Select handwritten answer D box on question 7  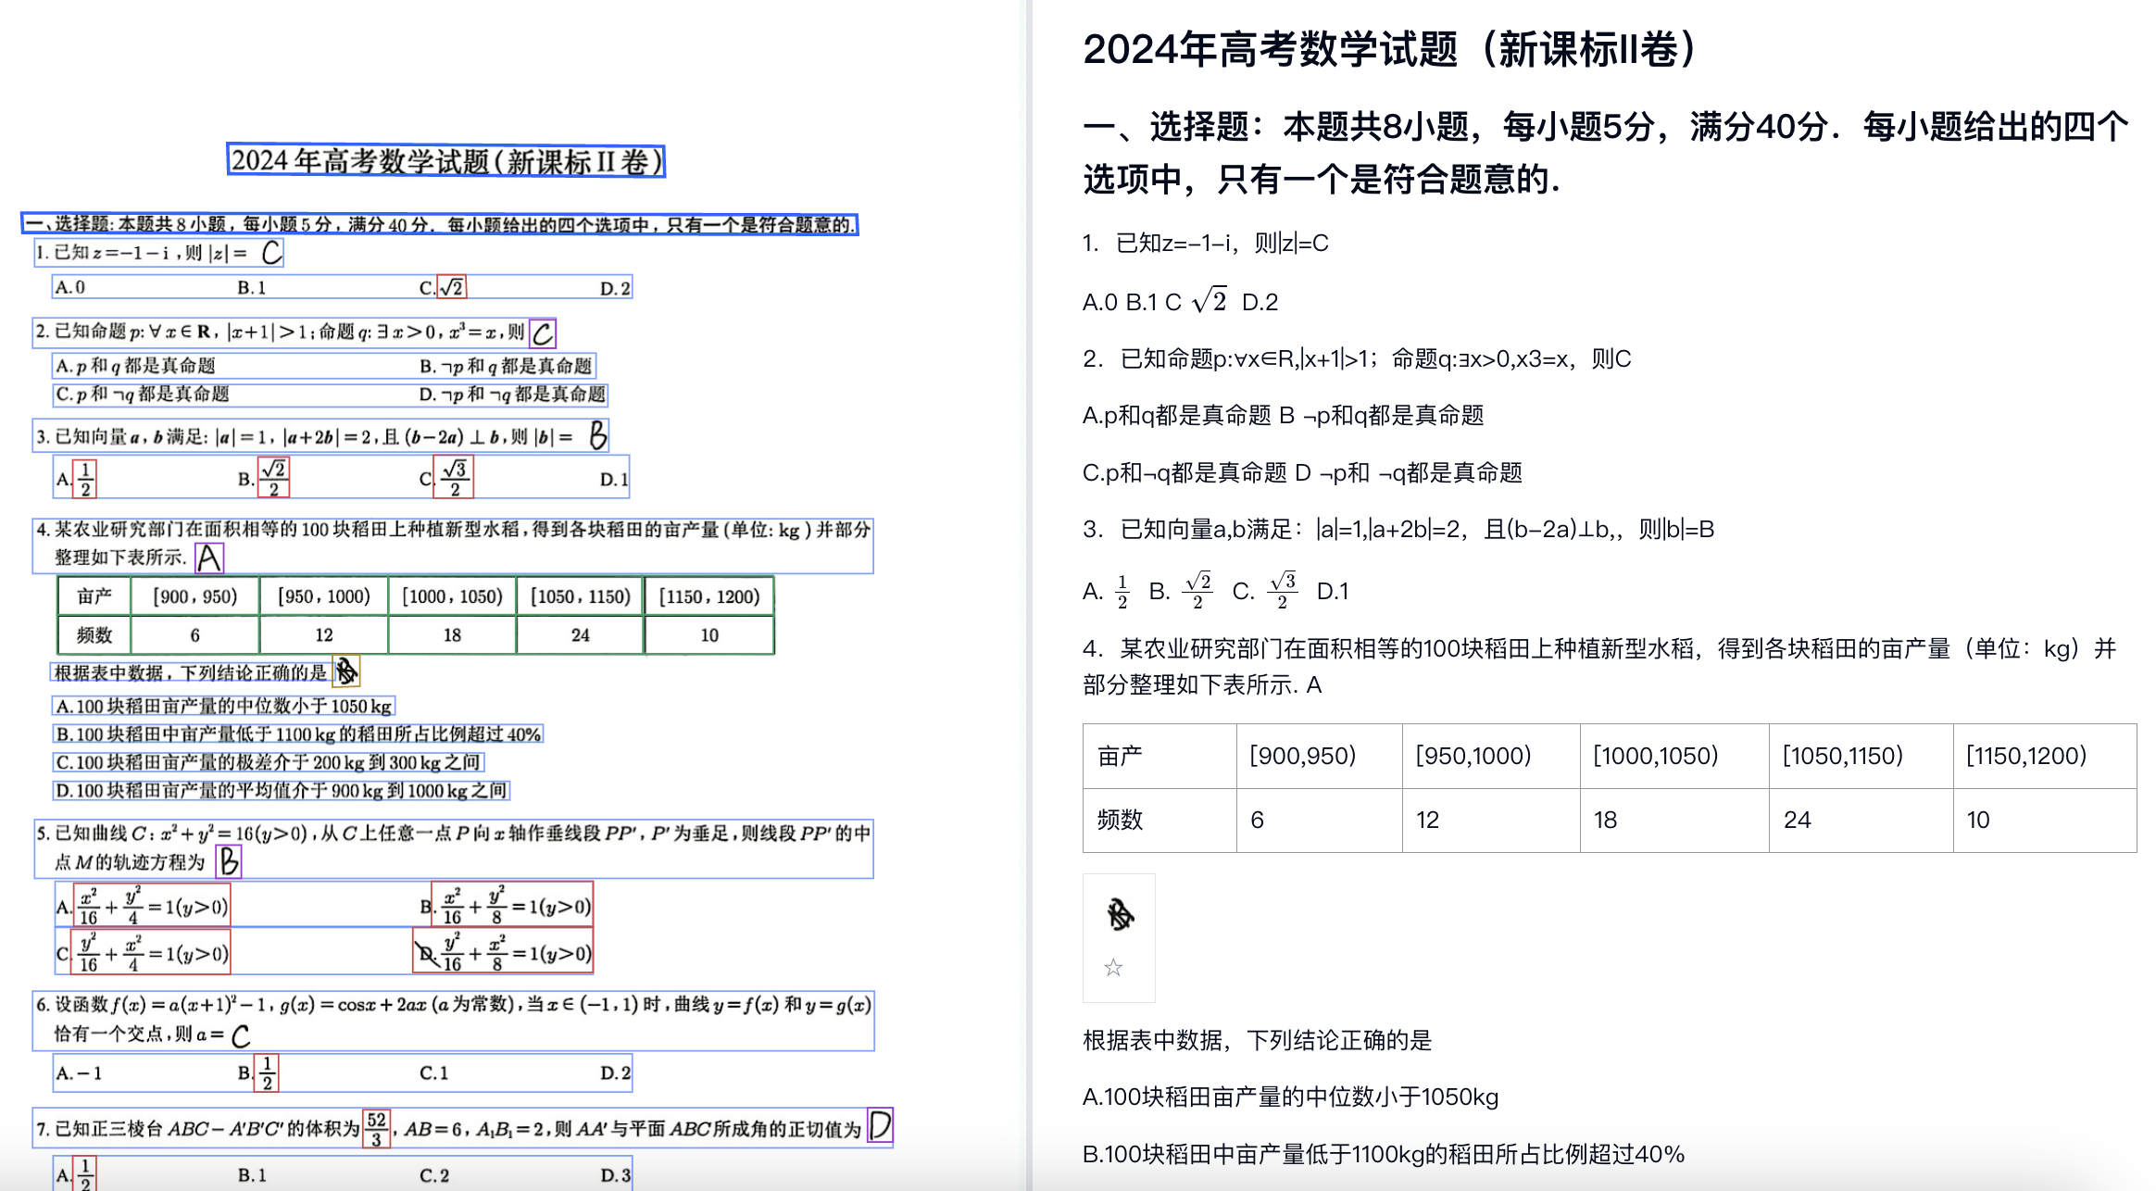[x=880, y=1126]
